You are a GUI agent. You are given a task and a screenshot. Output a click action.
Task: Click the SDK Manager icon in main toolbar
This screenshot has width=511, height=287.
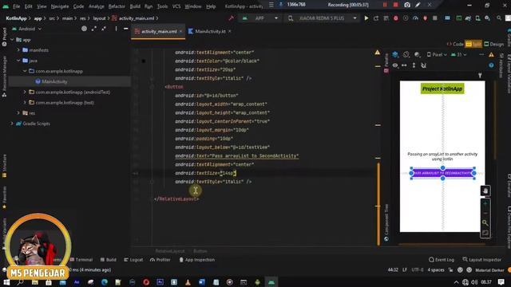click(487, 18)
